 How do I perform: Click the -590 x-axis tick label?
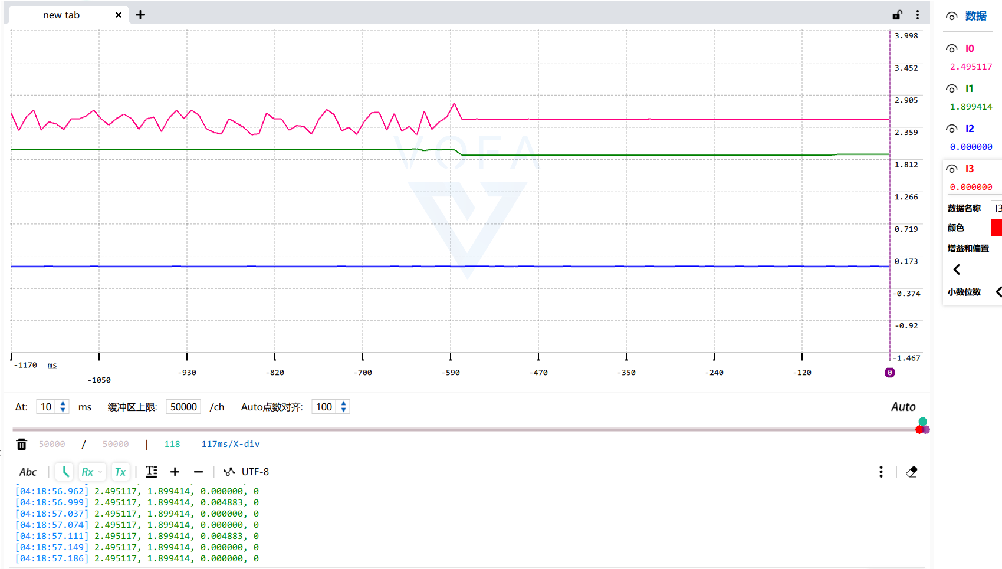pos(451,373)
